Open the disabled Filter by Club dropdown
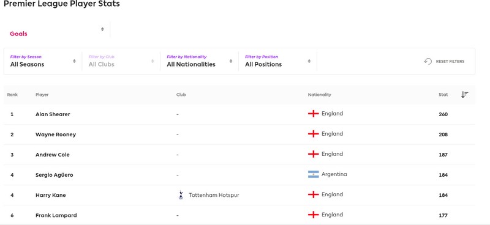Image resolution: width=490 pixels, height=225 pixels. (121, 61)
